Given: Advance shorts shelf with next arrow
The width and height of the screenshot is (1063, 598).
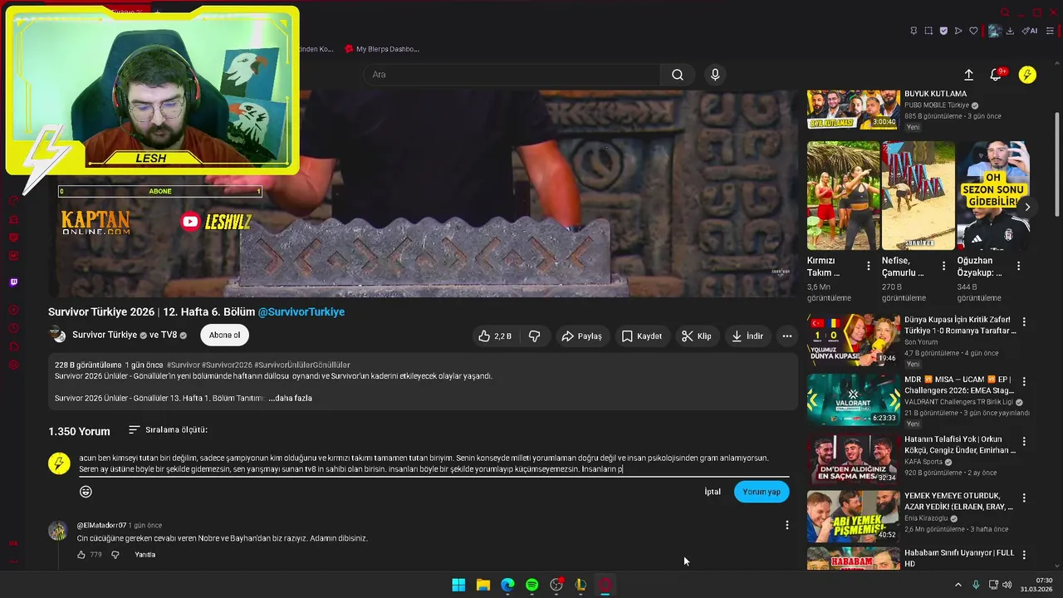Looking at the screenshot, I should click(1027, 207).
